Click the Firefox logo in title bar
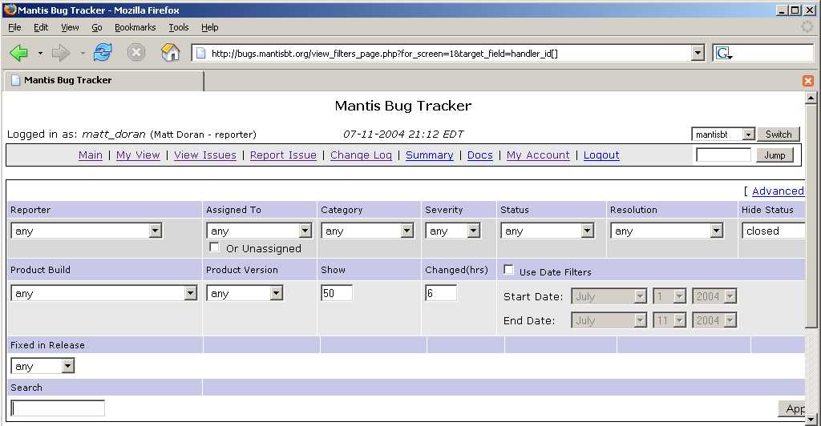821x426 pixels. click(x=10, y=10)
